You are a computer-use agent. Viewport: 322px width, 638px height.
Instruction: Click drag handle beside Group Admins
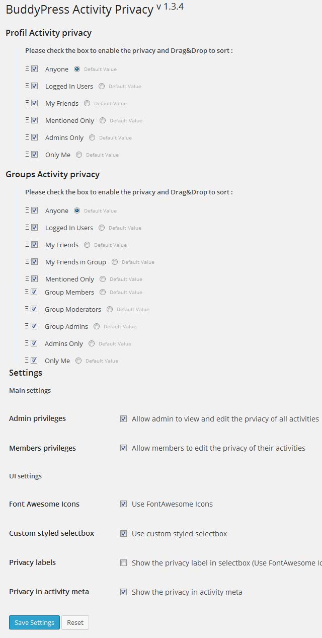point(27,326)
